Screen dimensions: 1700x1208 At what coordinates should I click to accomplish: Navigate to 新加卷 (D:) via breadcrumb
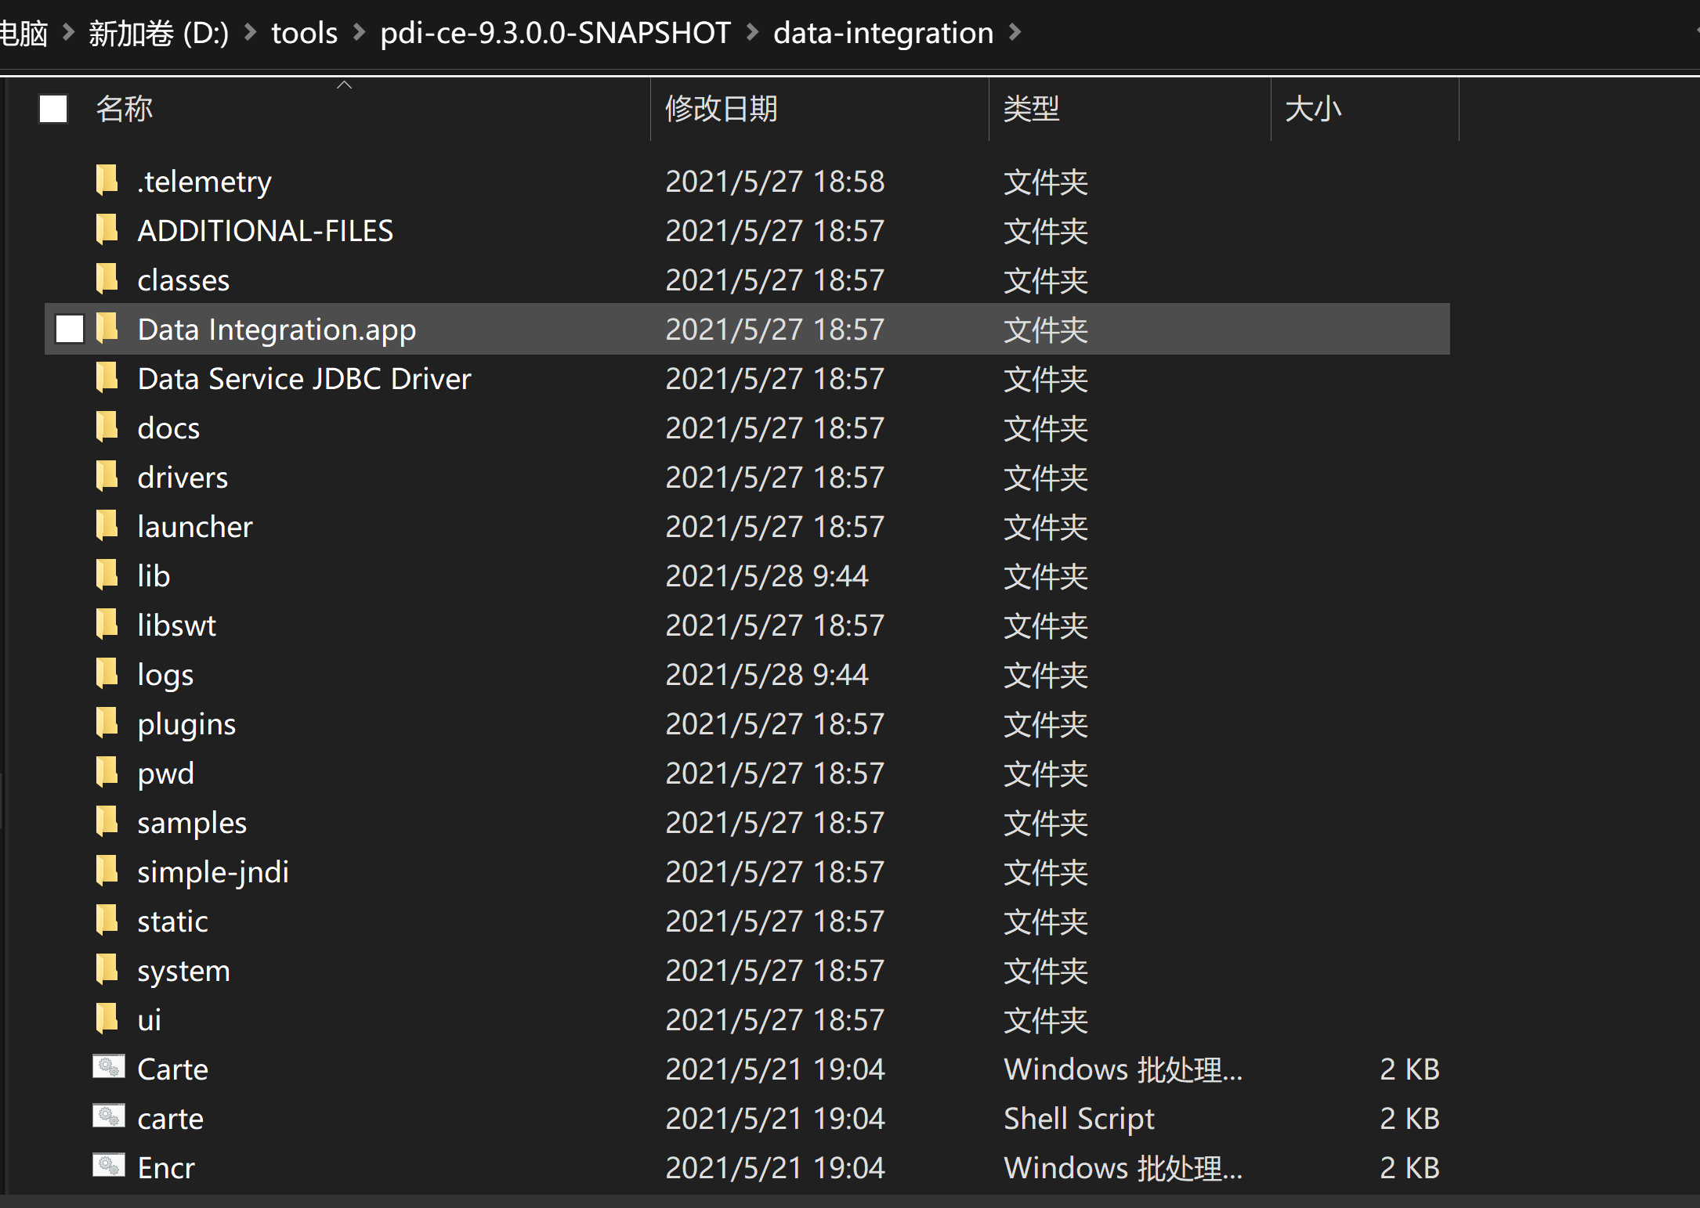coord(157,32)
